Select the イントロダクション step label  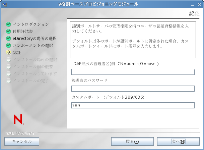pos(31,24)
